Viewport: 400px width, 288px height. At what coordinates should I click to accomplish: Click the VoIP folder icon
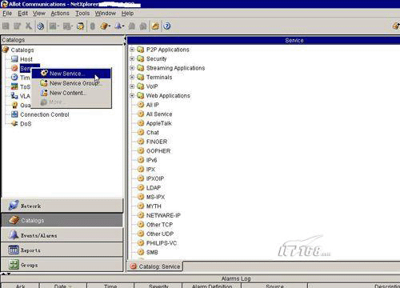click(141, 86)
